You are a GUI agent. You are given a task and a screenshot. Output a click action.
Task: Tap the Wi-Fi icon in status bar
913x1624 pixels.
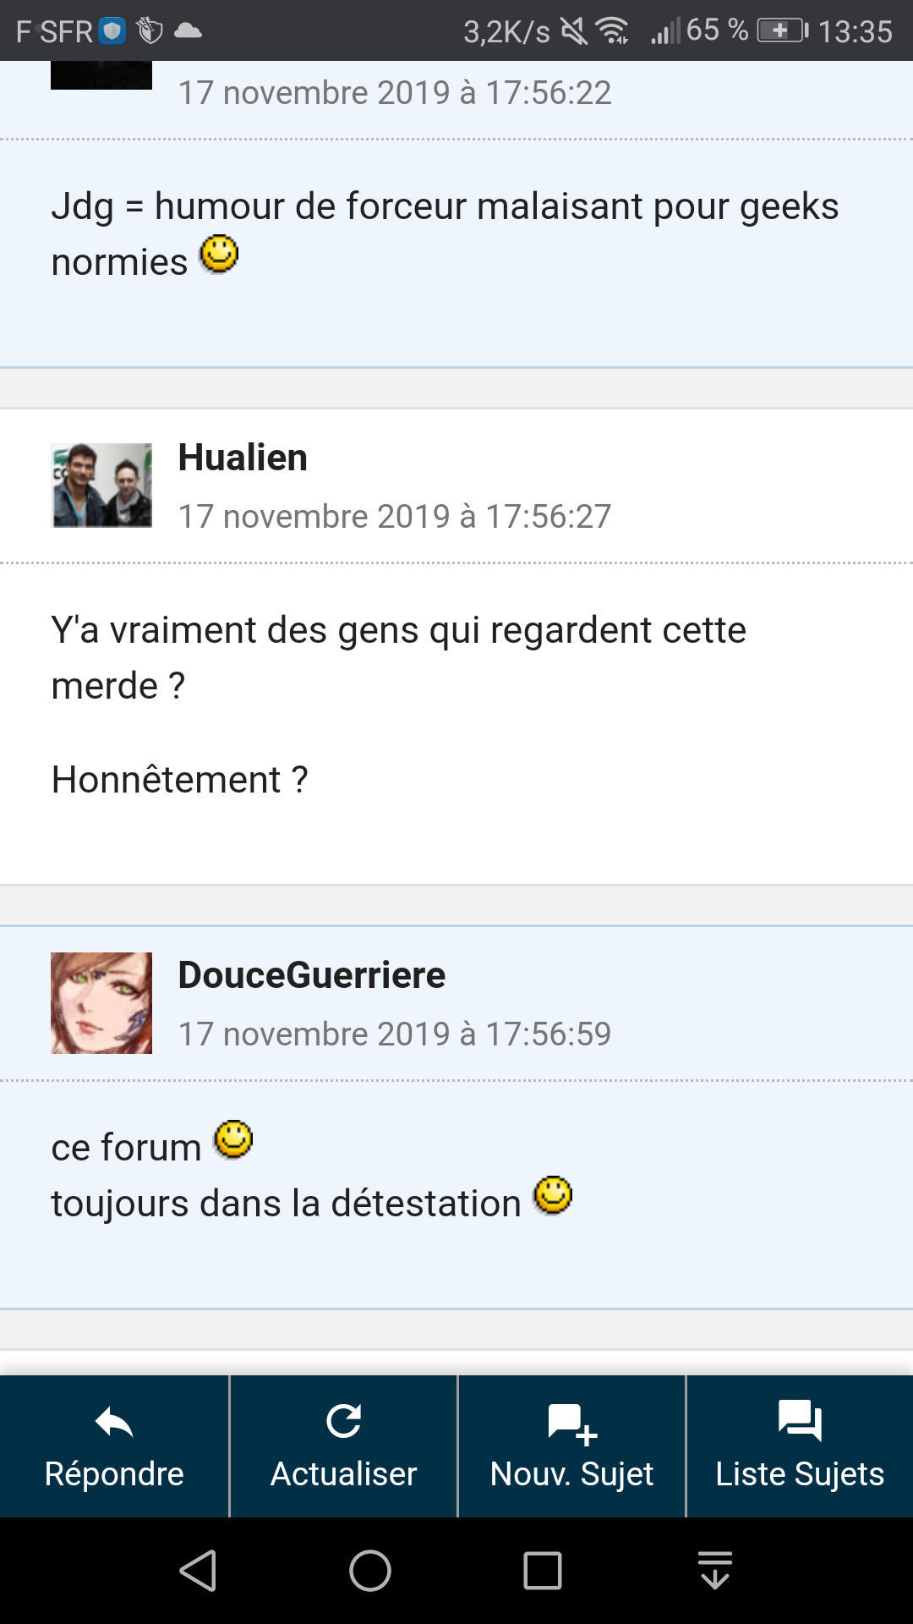[x=612, y=31]
